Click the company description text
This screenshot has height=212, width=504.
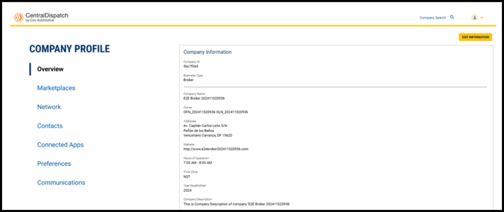236,204
